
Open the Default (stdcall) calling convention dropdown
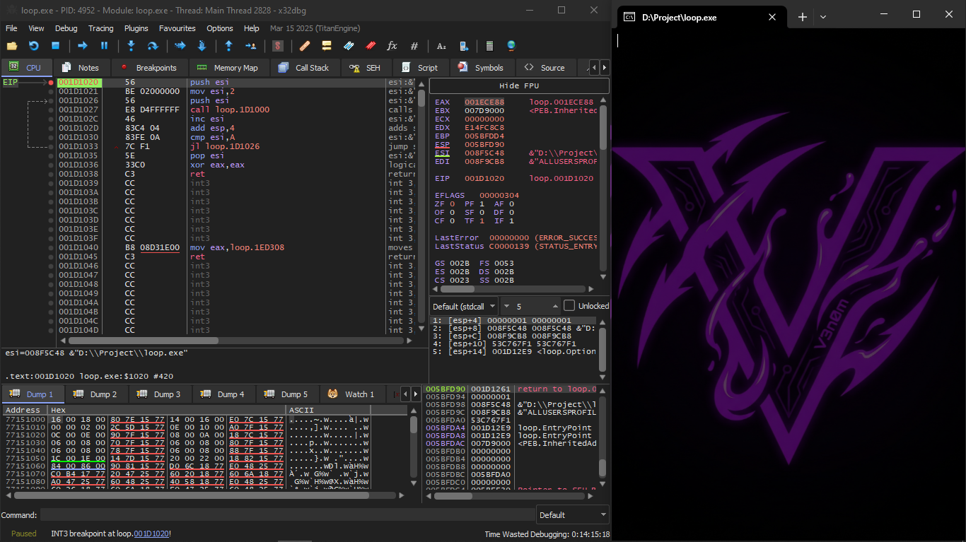pyautogui.click(x=464, y=307)
